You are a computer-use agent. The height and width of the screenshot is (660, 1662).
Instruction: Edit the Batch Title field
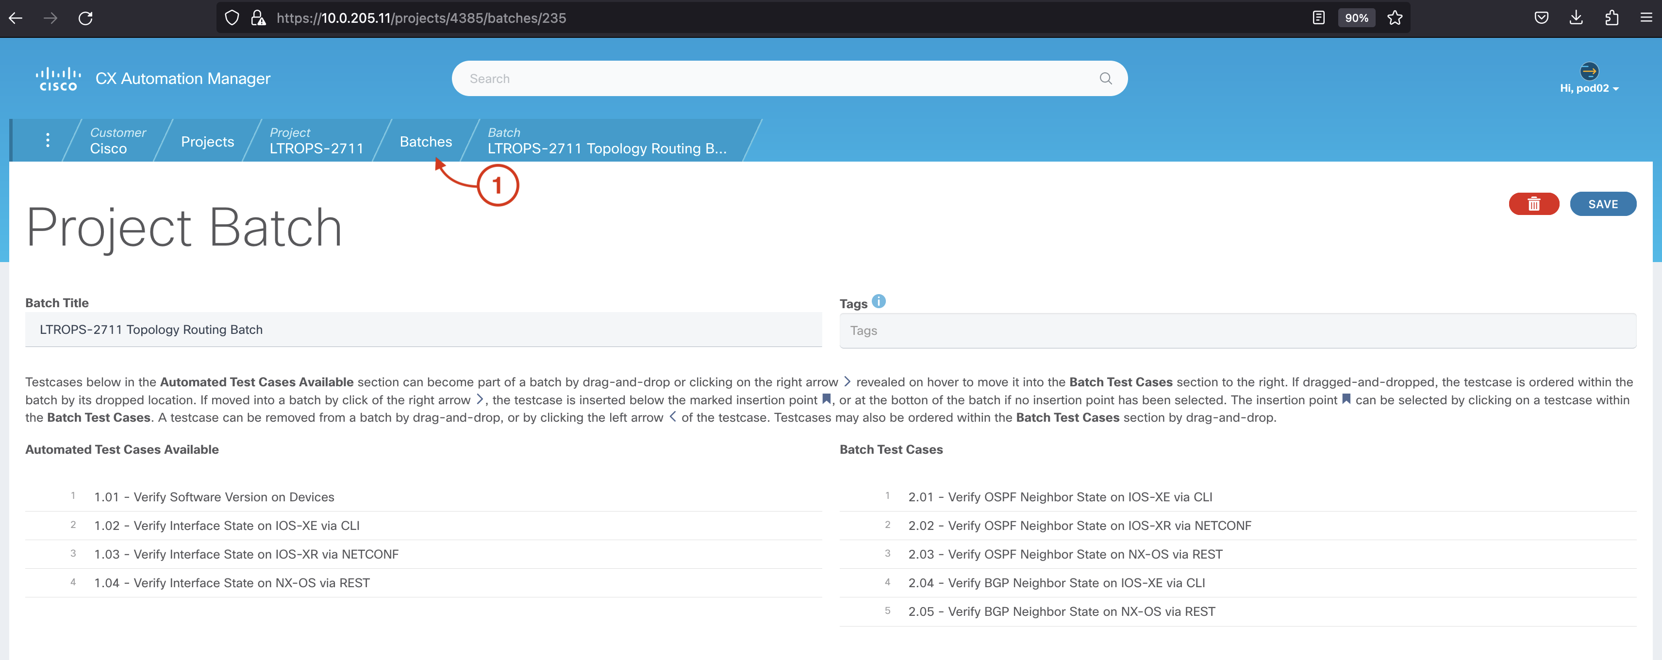pos(423,330)
